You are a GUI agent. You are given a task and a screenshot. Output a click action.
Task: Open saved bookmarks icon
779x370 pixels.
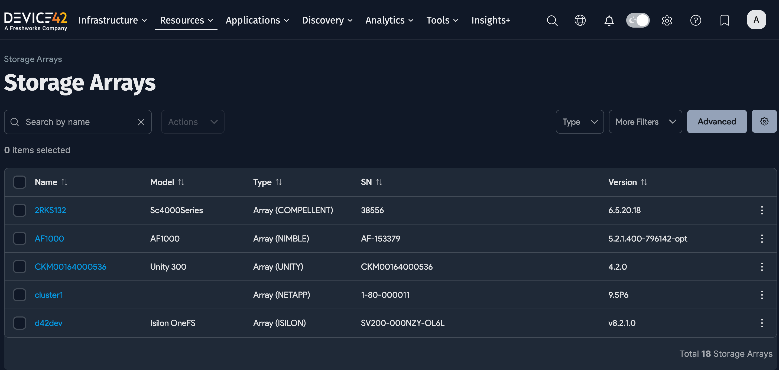click(725, 20)
